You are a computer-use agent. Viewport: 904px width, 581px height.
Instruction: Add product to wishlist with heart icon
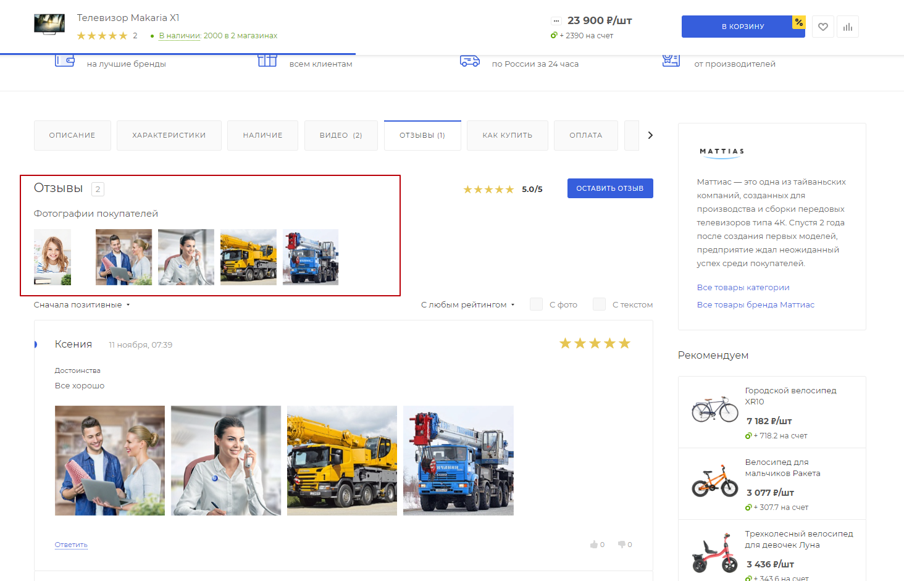(x=822, y=27)
